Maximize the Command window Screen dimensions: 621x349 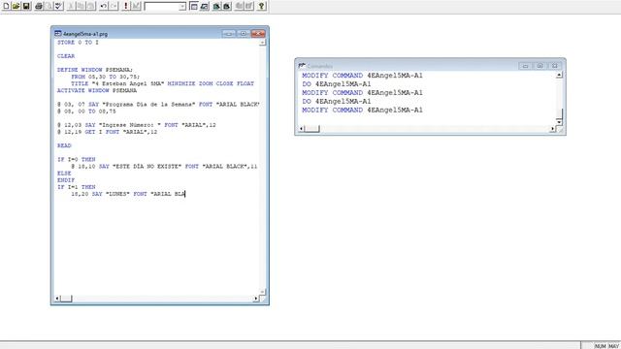pos(539,66)
